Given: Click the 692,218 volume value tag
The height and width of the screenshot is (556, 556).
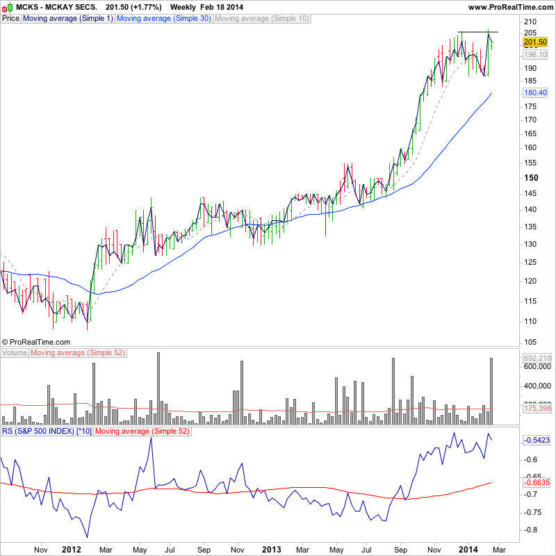Looking at the screenshot, I should (x=537, y=358).
